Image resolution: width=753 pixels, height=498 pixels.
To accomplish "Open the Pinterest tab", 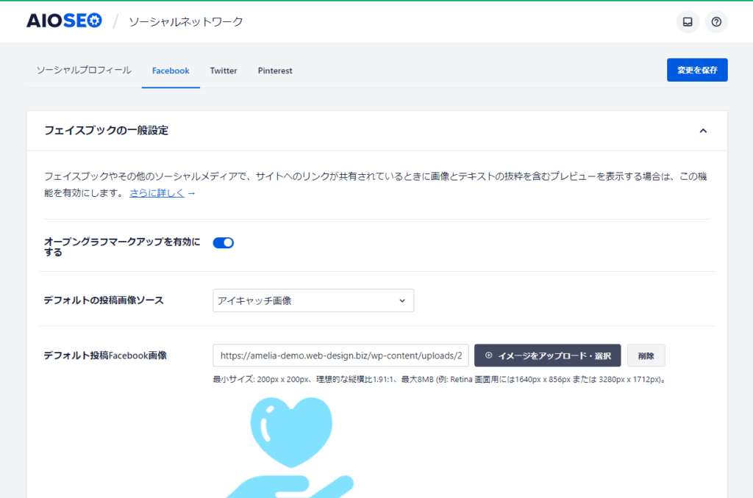I will (275, 71).
